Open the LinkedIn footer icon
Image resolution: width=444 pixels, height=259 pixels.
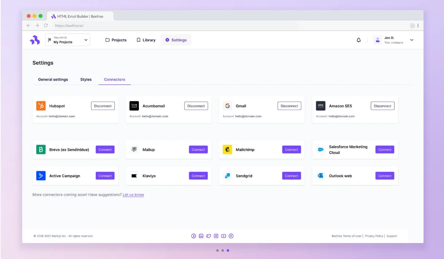coord(201,236)
